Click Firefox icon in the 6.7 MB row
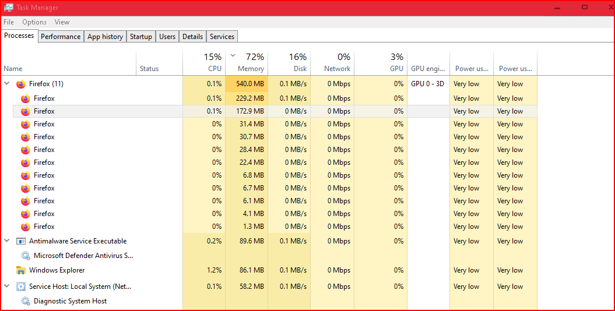Image resolution: width=615 pixels, height=311 pixels. 26,188
